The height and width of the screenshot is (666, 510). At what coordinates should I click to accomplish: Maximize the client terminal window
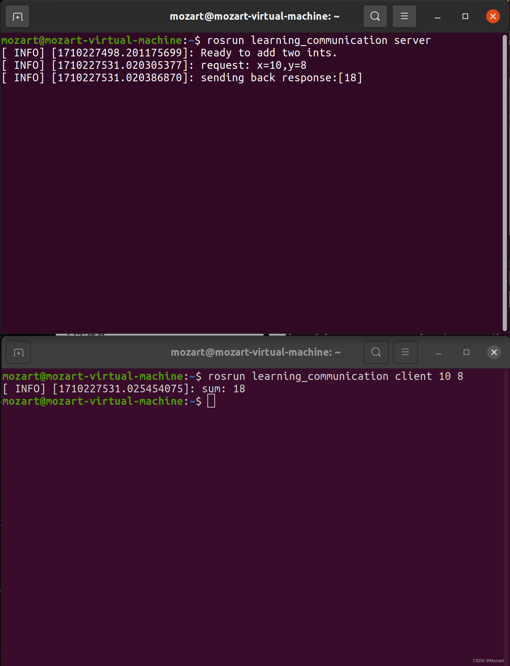tap(466, 352)
